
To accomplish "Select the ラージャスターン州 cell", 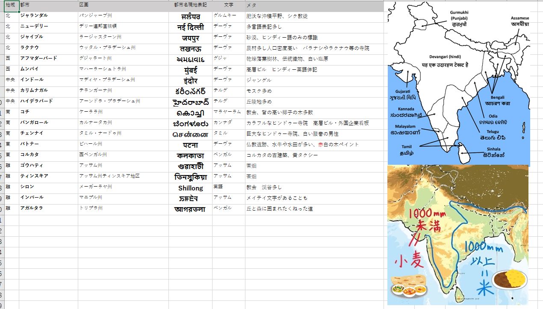I will (123, 38).
